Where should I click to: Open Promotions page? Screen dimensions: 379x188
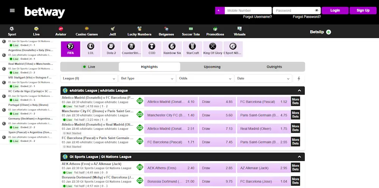tap(215, 31)
